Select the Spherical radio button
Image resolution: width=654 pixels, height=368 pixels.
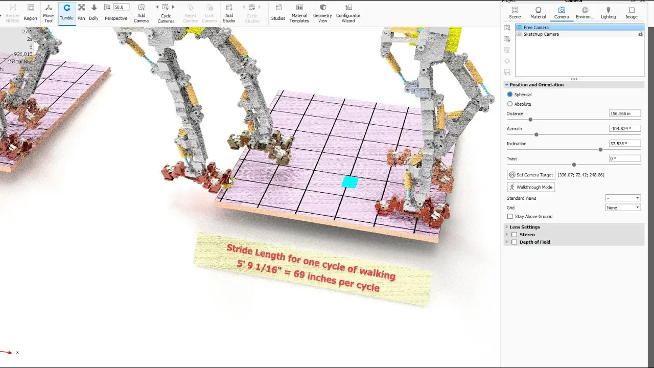[510, 95]
